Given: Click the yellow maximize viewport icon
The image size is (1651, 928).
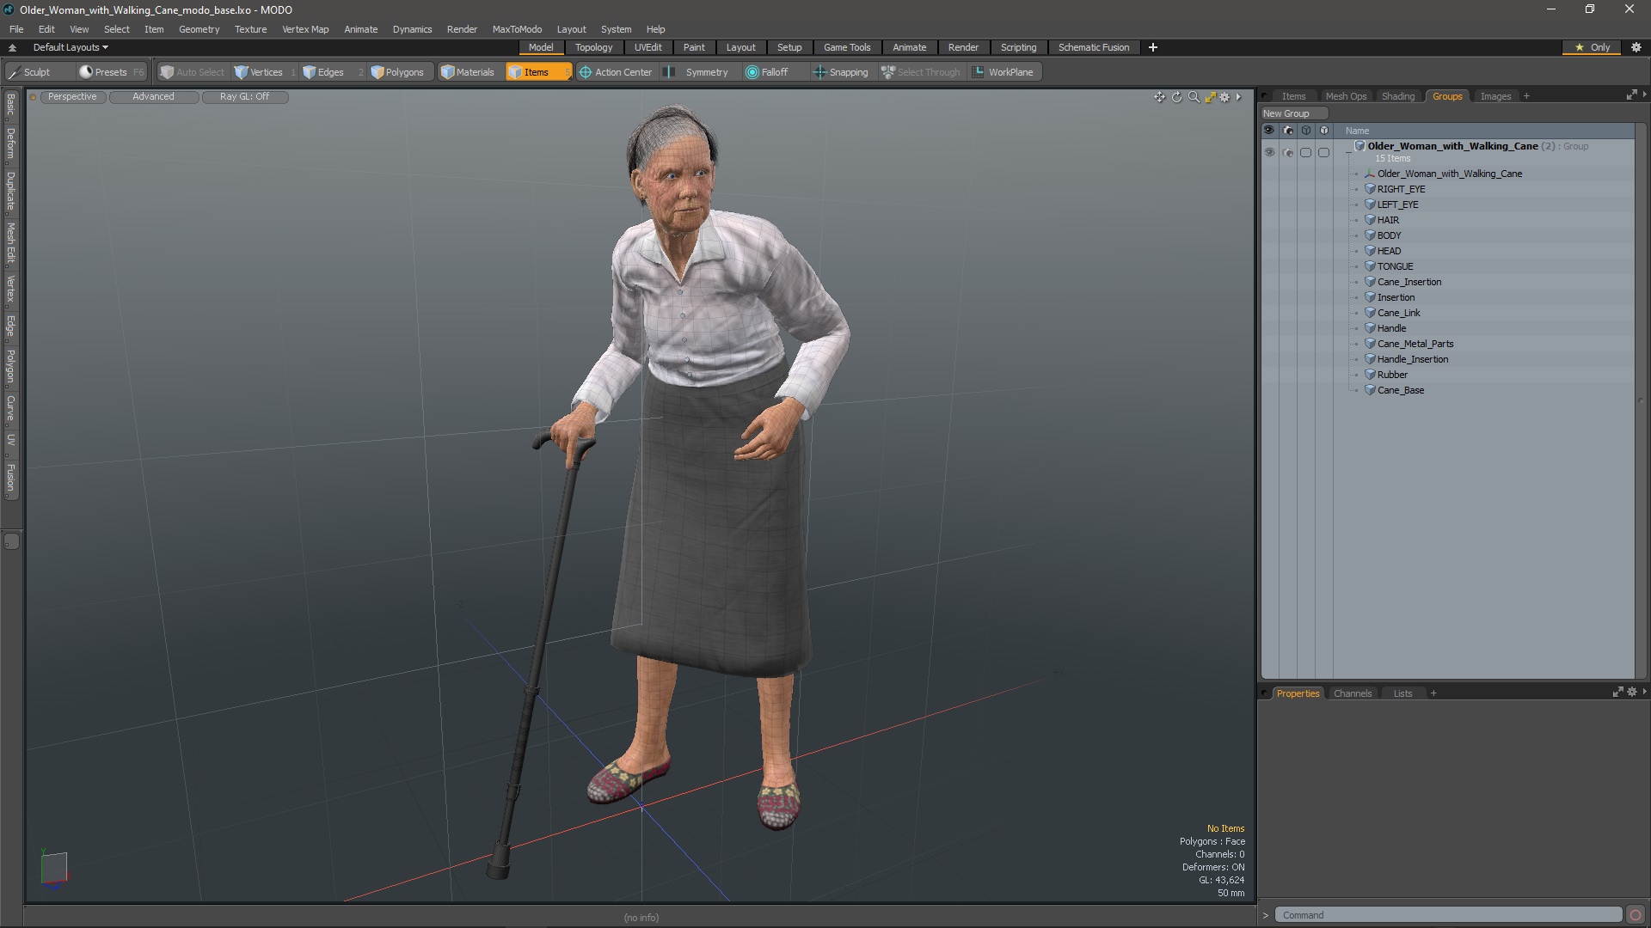Looking at the screenshot, I should click(x=1210, y=97).
